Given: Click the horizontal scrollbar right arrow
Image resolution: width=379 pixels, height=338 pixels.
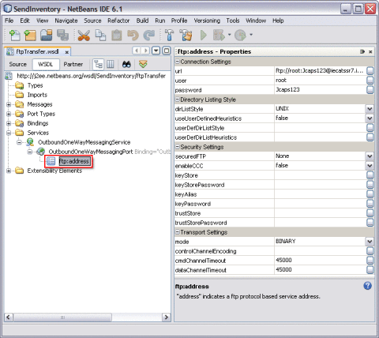Looking at the screenshot, I should coord(166,317).
